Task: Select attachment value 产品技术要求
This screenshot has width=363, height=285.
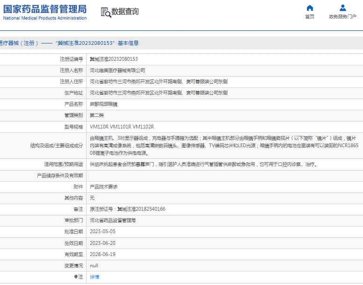Action: [103, 187]
